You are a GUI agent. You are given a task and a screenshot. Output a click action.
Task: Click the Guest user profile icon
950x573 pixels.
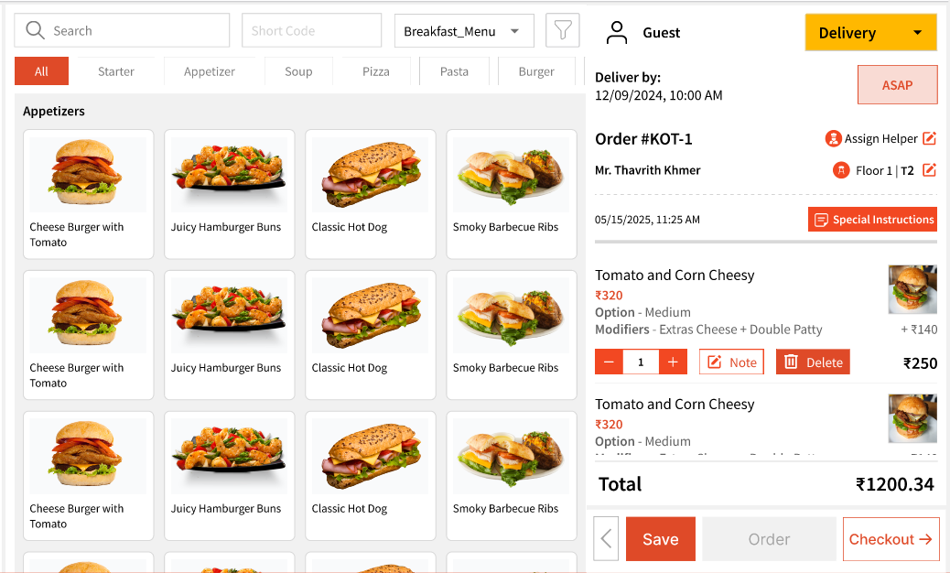[617, 33]
